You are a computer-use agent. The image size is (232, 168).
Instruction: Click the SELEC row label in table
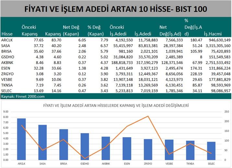[x=6, y=91]
